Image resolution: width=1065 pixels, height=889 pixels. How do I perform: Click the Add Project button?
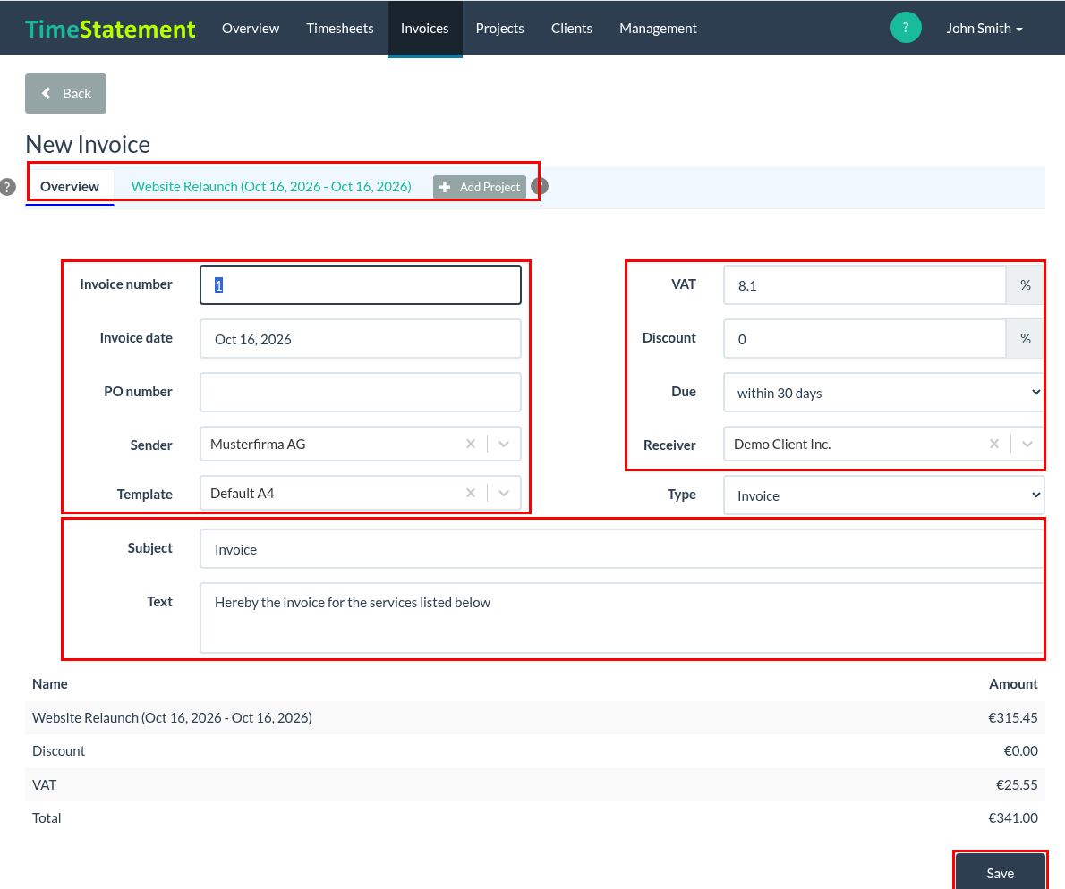480,187
